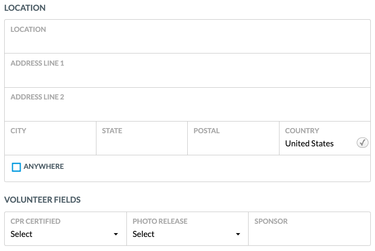Focus the Postal code input field

tap(234, 138)
